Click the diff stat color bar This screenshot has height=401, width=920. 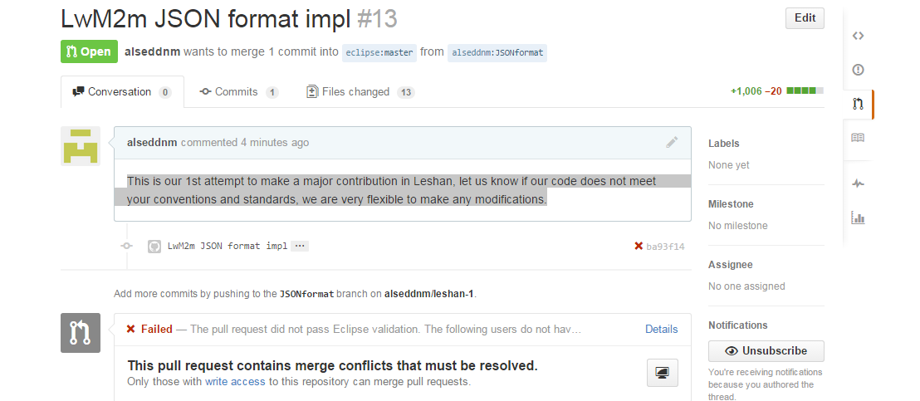tap(805, 91)
